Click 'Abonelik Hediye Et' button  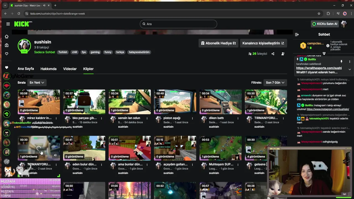(x=218, y=43)
